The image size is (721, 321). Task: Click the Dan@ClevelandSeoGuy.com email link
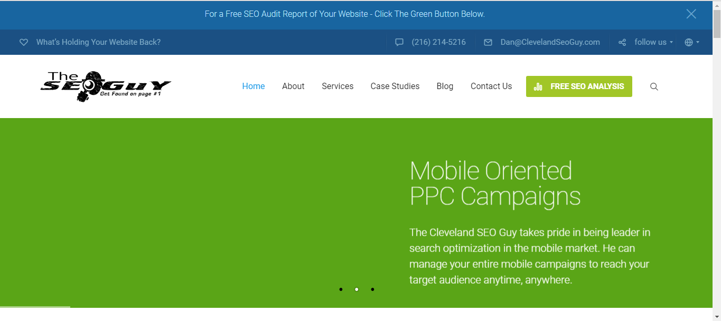pos(550,42)
